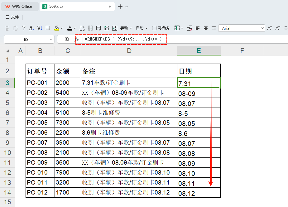Select cell PO-012
Image resolution: width=288 pixels, height=207 pixels.
point(40,193)
